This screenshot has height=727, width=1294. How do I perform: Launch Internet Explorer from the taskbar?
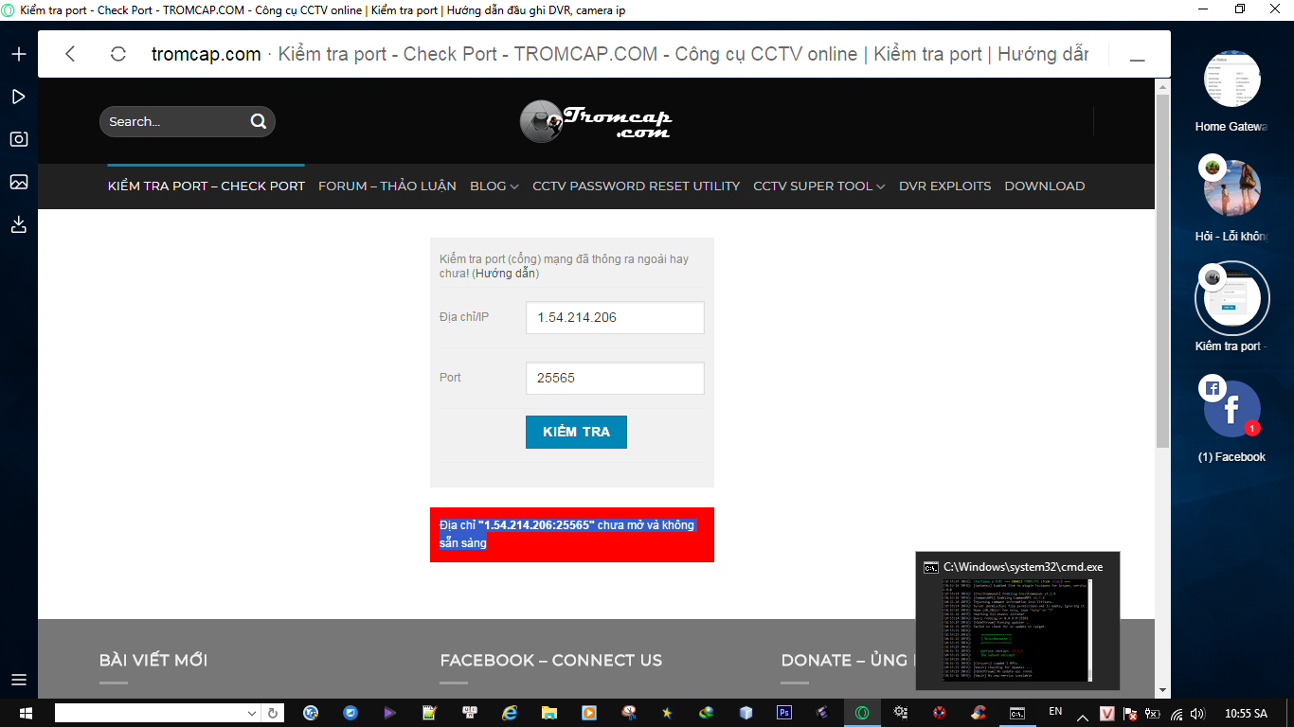(510, 713)
